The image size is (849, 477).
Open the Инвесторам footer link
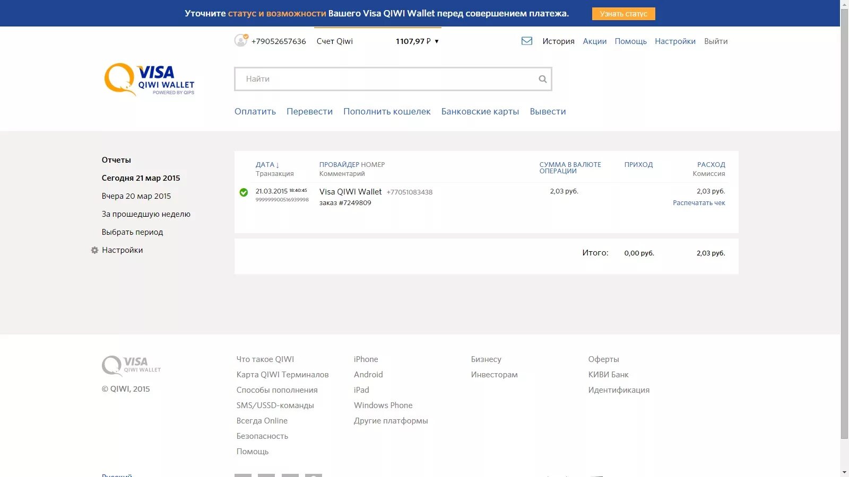(x=494, y=375)
